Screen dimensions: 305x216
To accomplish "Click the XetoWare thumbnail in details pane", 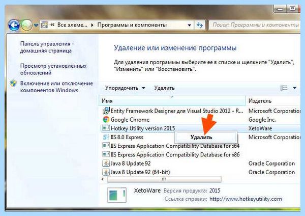I will [x=117, y=195].
